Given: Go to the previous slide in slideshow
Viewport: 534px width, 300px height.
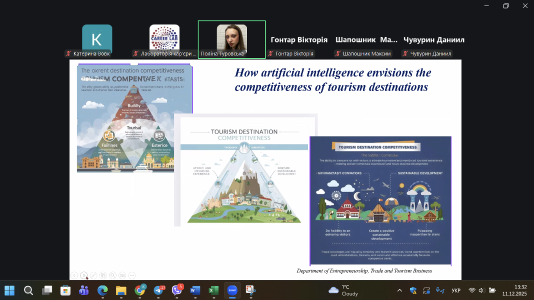Looking at the screenshot, I should 74,275.
